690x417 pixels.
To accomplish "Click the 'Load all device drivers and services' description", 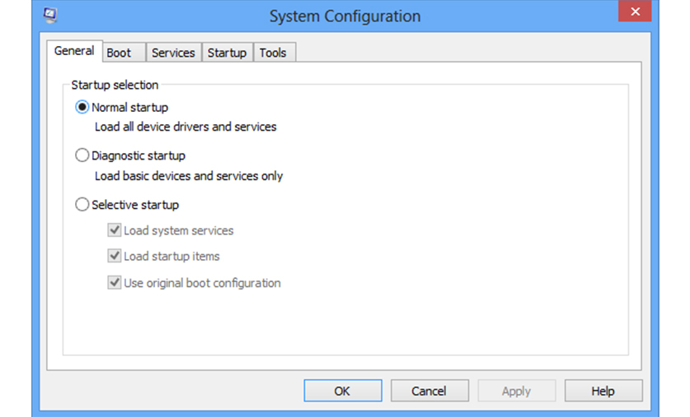I will (x=185, y=127).
